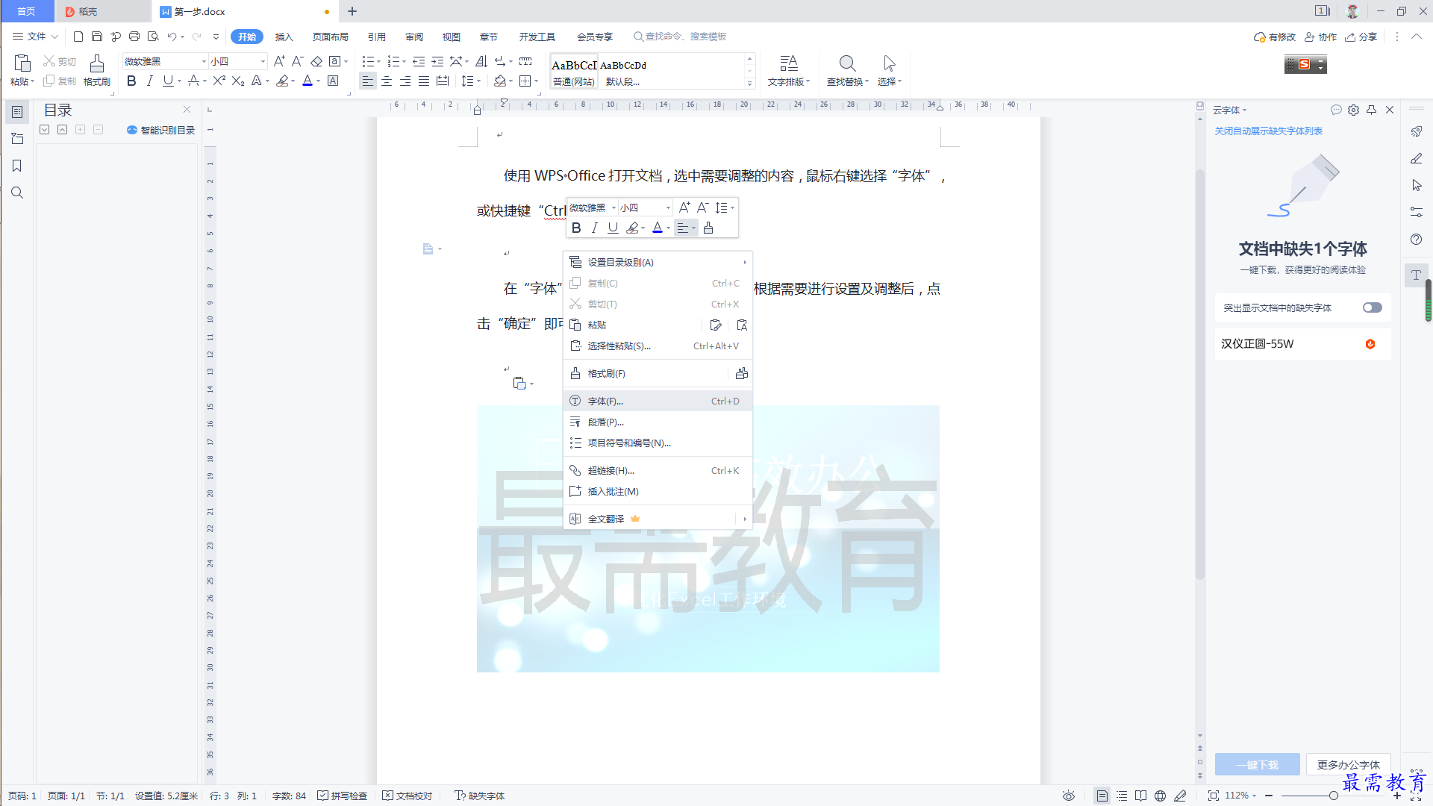Switch to the 插入 ribbon tab
Image resolution: width=1433 pixels, height=806 pixels.
(x=284, y=37)
